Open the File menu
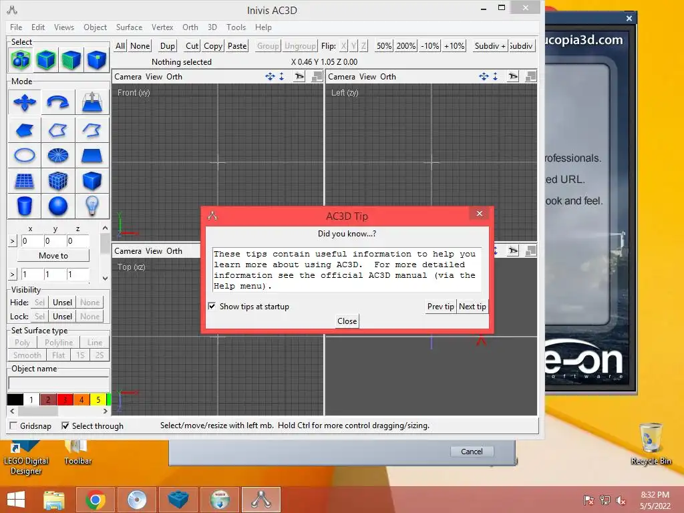This screenshot has height=513, width=684. pyautogui.click(x=16, y=27)
